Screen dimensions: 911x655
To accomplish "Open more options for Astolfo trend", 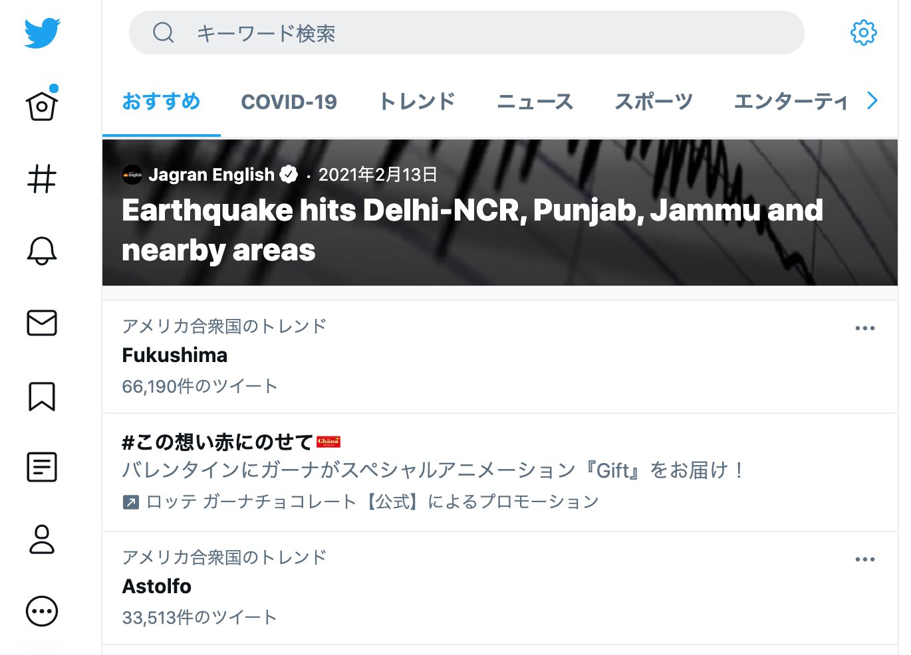I will [x=864, y=559].
